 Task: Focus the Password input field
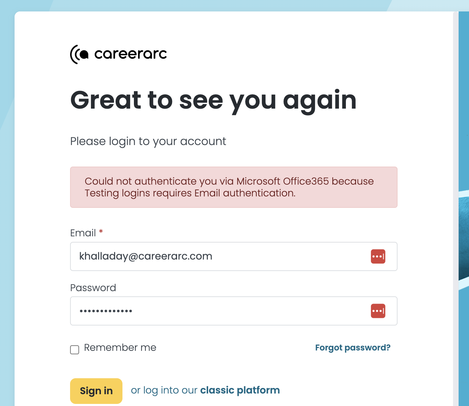click(233, 311)
